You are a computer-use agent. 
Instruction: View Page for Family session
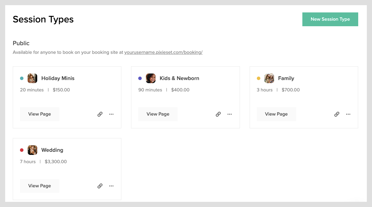(277, 114)
